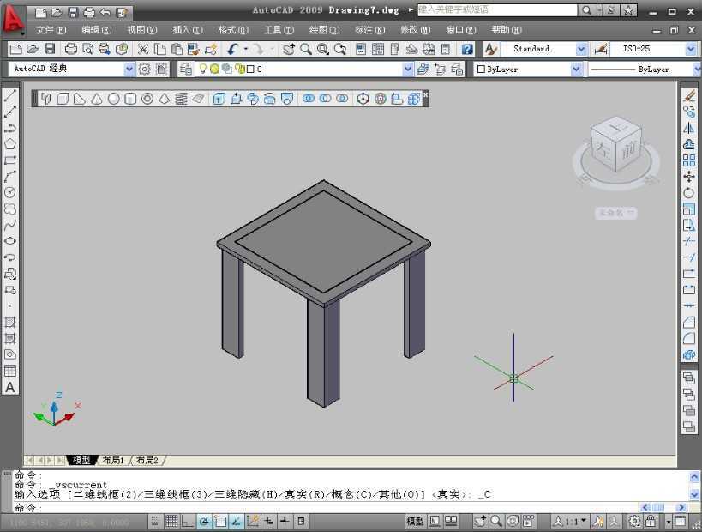
Task: Choose the Pyramid solid tool
Action: (165, 99)
